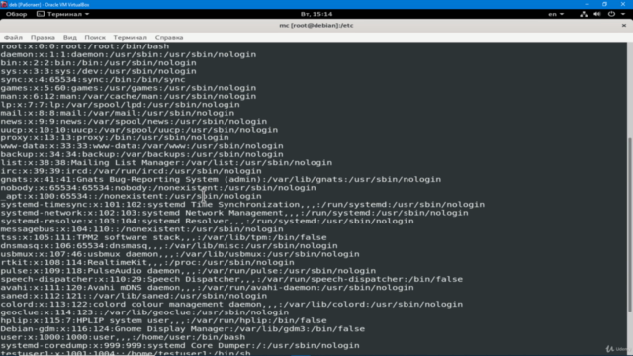Click the network status icon

coord(584,14)
